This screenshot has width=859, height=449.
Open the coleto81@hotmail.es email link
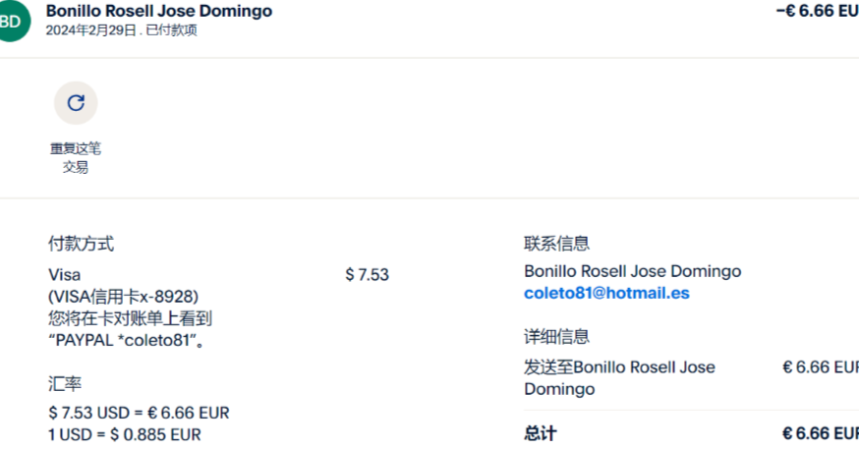pyautogui.click(x=606, y=293)
